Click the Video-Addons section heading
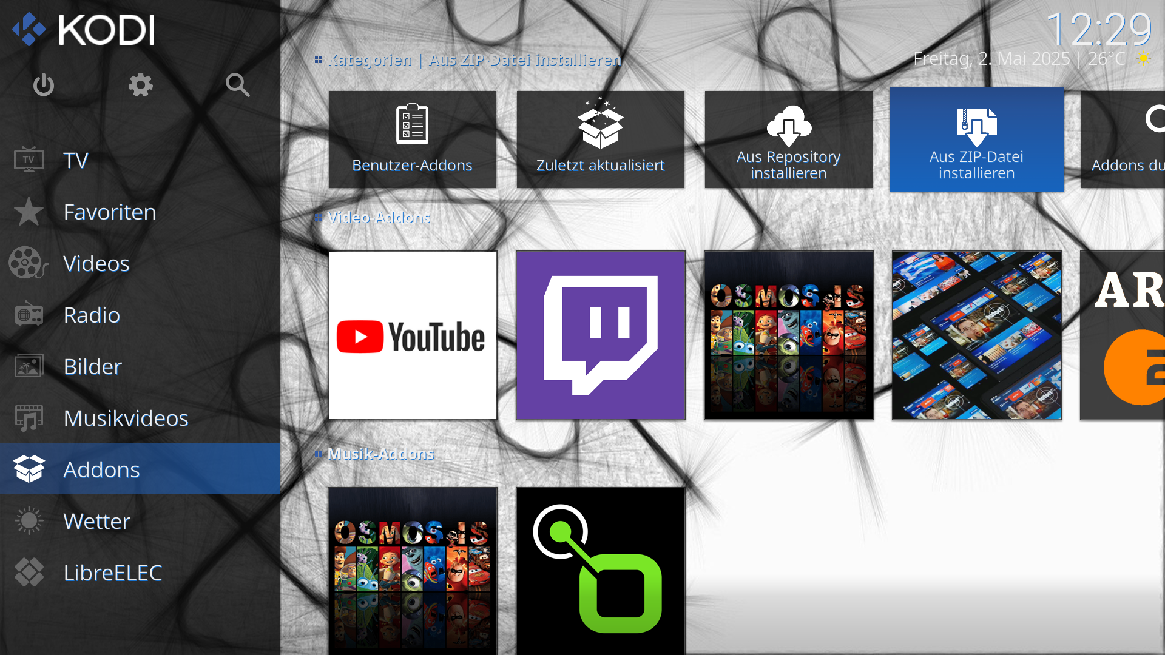This screenshot has width=1165, height=655. click(x=379, y=217)
